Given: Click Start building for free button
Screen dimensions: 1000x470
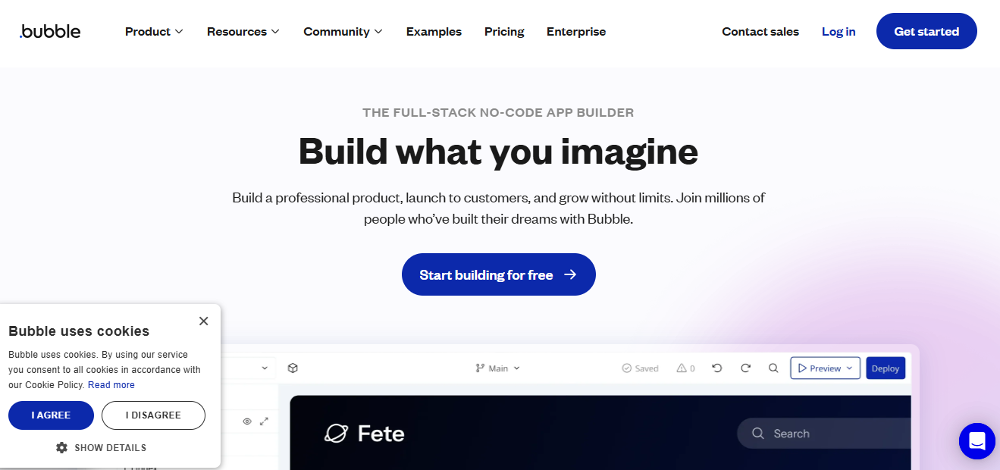Looking at the screenshot, I should (499, 274).
